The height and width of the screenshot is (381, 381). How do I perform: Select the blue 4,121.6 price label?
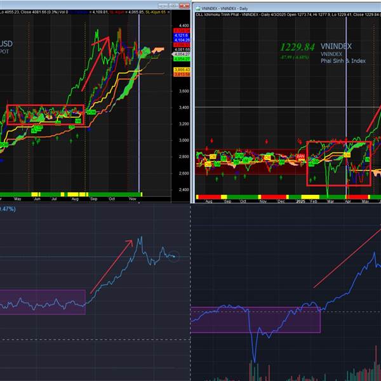coord(182,36)
